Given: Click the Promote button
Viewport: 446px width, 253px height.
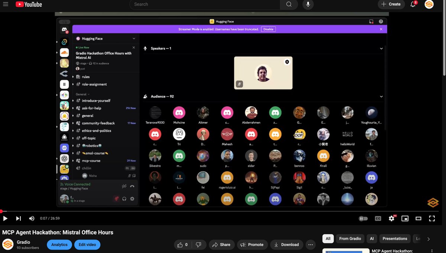Looking at the screenshot, I should coord(252,244).
